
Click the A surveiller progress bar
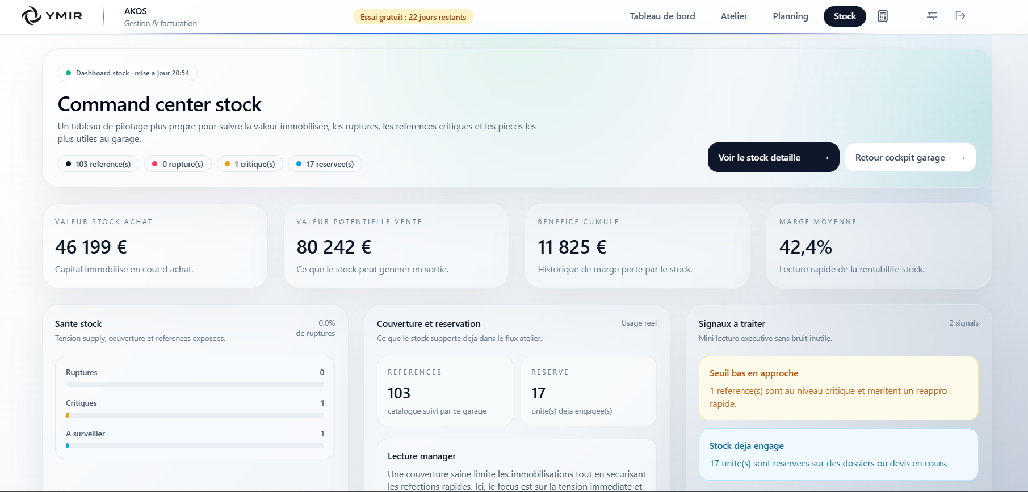195,446
